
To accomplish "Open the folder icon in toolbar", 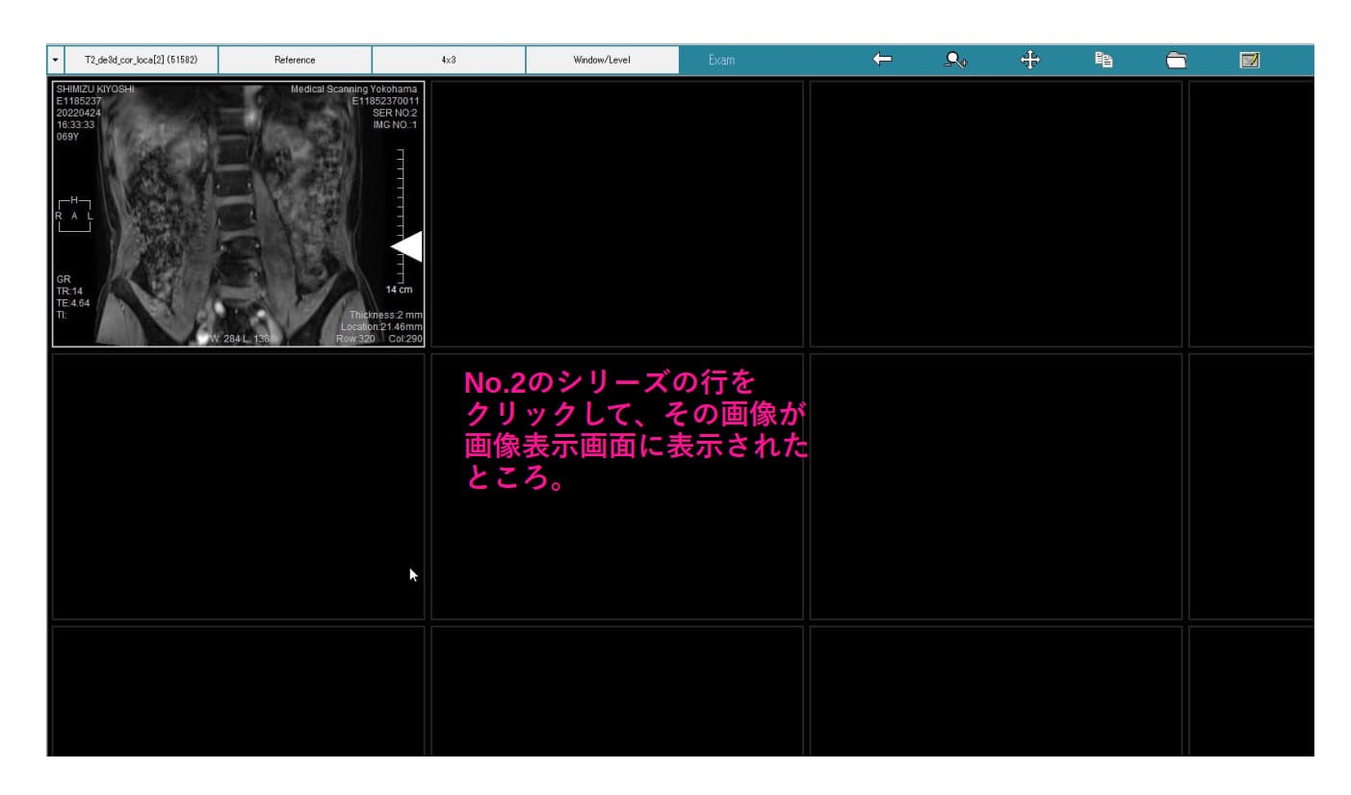I will [x=1176, y=60].
